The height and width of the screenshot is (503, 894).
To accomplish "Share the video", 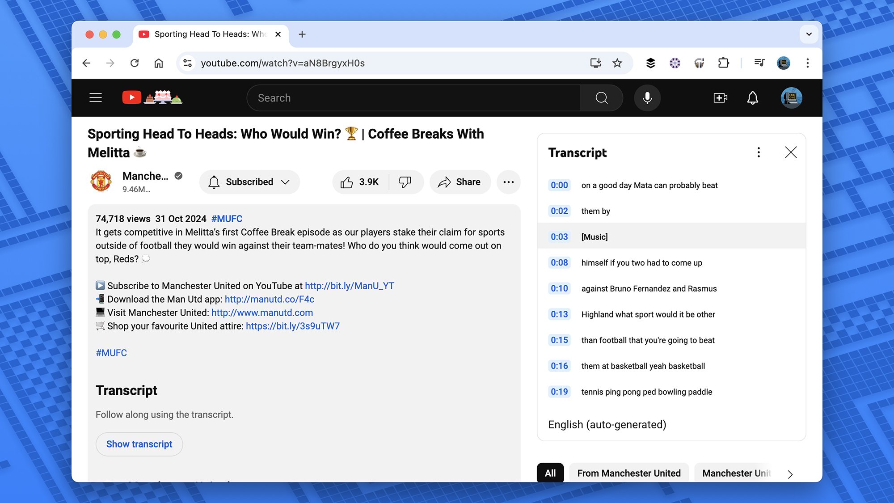I will pos(460,182).
